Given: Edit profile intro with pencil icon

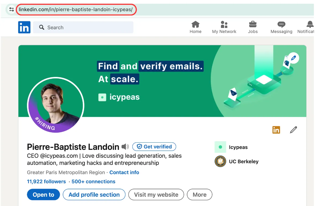Looking at the screenshot, I should point(293,130).
